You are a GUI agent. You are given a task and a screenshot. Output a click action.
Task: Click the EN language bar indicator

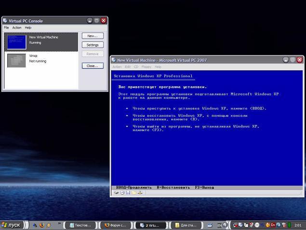pyautogui.click(x=220, y=225)
